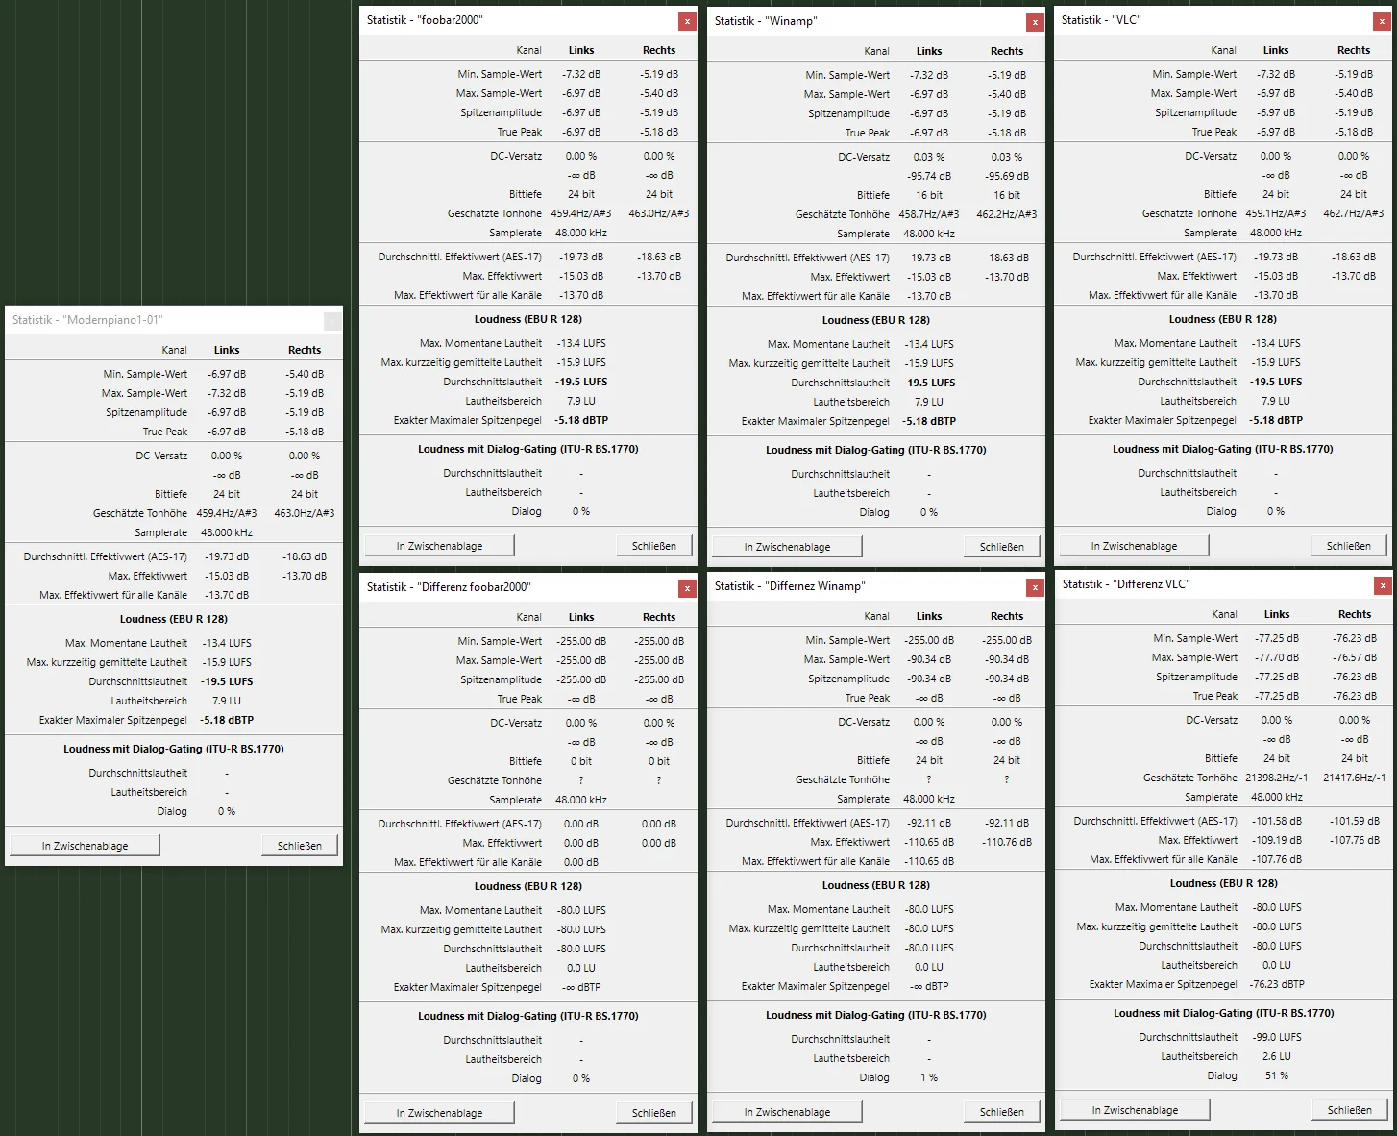
Task: Copy "Differenz VLC" statistics to clipboard
Action: [1136, 1110]
